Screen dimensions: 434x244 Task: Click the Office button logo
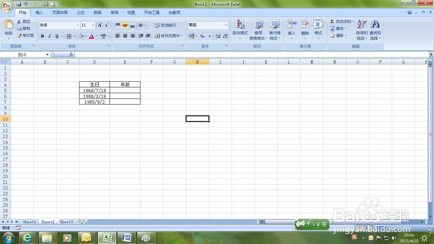tap(7, 7)
